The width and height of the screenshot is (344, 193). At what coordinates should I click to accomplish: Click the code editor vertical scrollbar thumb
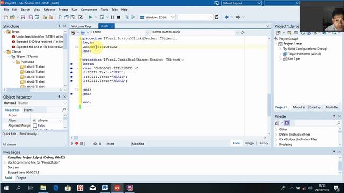point(269,105)
